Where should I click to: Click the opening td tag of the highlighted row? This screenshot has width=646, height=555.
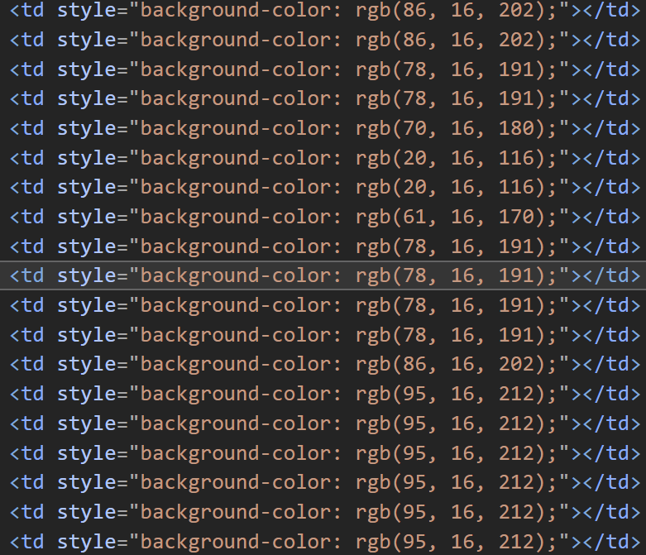[26, 275]
